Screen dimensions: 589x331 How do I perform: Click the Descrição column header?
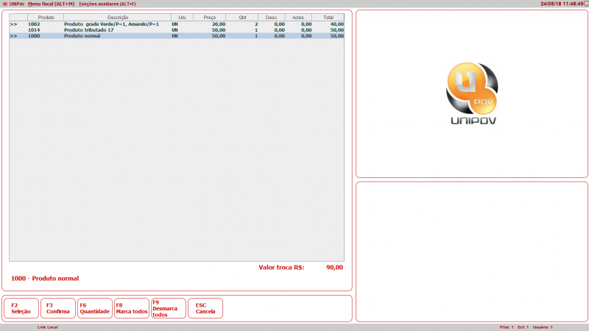[118, 17]
